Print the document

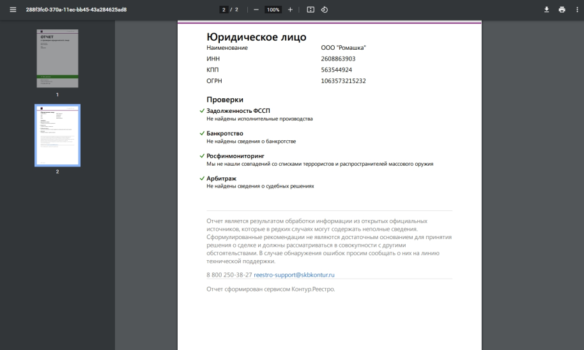click(562, 10)
